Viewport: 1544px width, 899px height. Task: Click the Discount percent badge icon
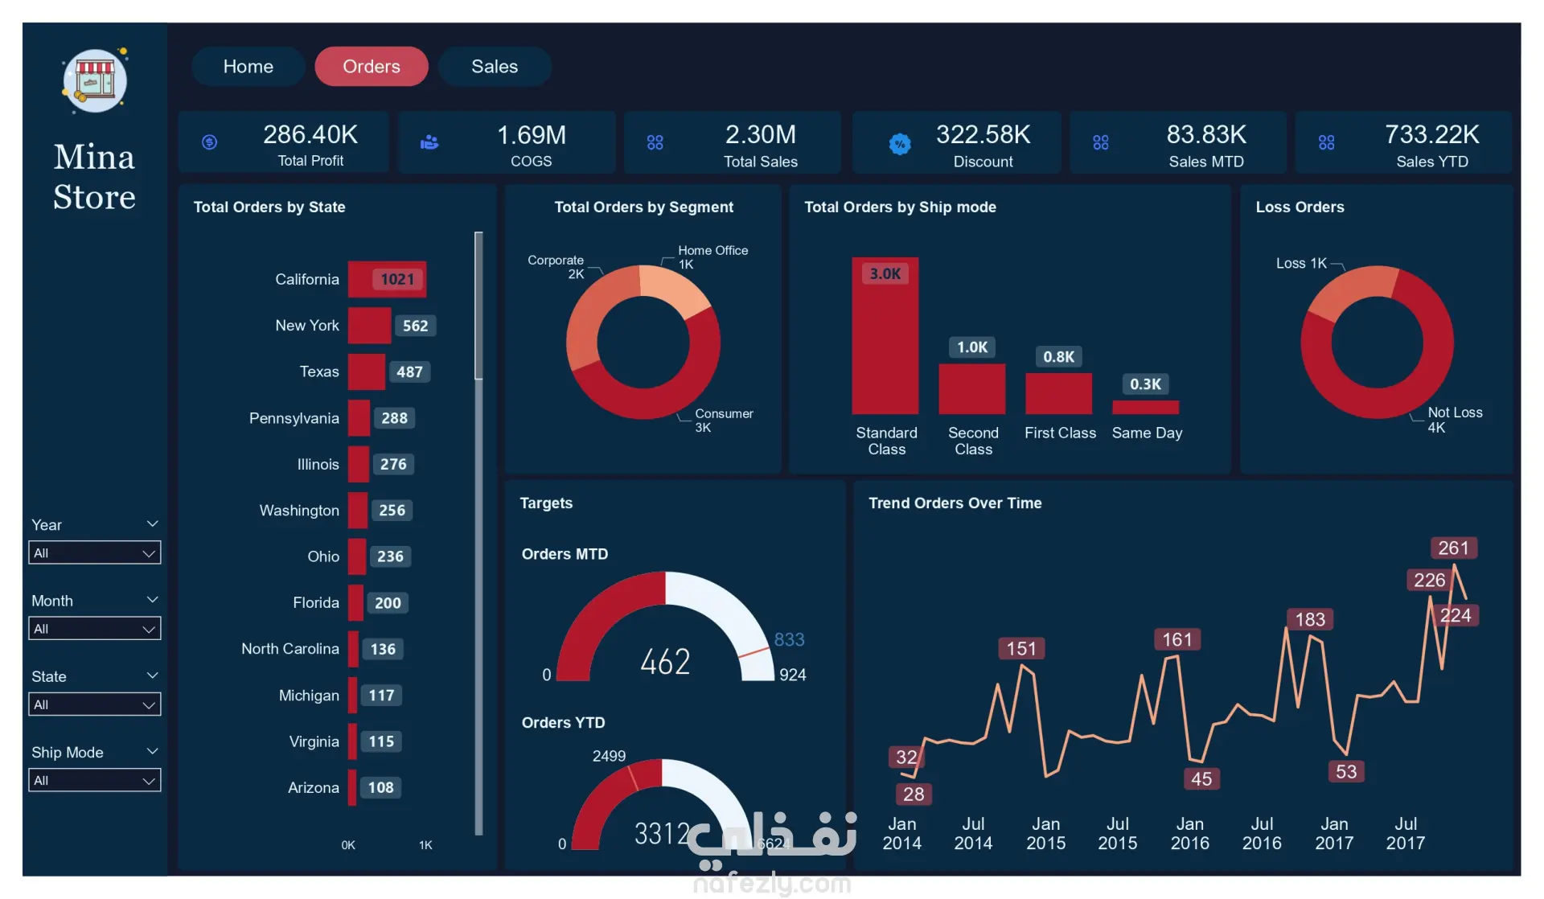click(x=900, y=144)
